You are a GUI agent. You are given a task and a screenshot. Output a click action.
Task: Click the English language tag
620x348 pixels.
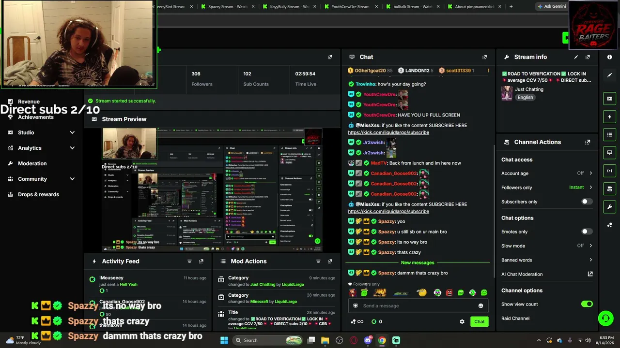click(525, 97)
